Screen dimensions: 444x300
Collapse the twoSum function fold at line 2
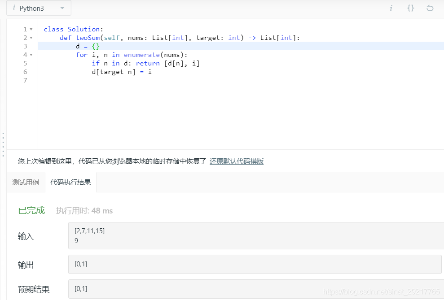click(x=31, y=38)
